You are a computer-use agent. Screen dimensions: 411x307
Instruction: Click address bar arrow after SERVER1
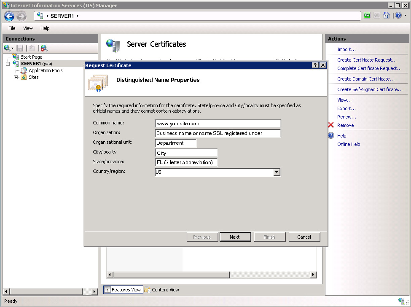pyautogui.click(x=78, y=16)
